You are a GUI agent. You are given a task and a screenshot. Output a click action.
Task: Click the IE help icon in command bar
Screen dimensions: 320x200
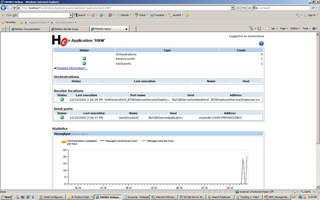coord(314,28)
